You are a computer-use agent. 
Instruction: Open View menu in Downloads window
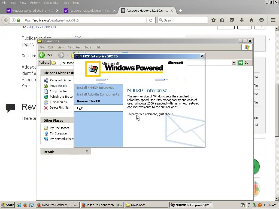60,47
